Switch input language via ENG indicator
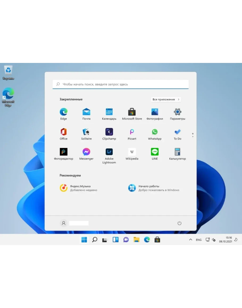The width and height of the screenshot is (242, 308). pos(199,240)
